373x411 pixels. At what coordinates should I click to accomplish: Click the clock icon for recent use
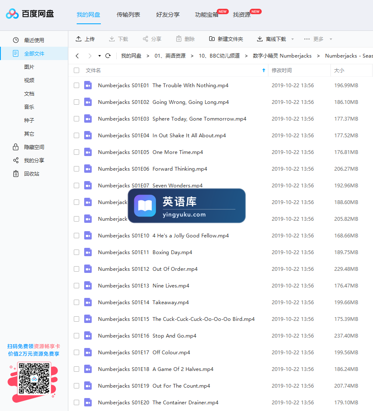16,40
